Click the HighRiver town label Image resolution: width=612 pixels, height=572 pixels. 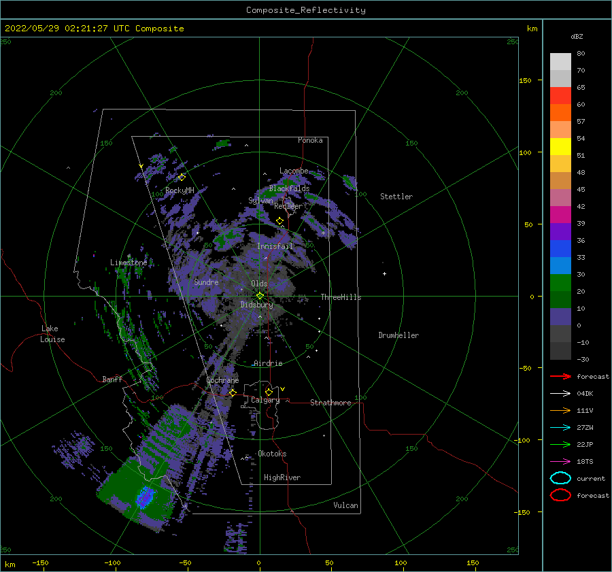[282, 477]
